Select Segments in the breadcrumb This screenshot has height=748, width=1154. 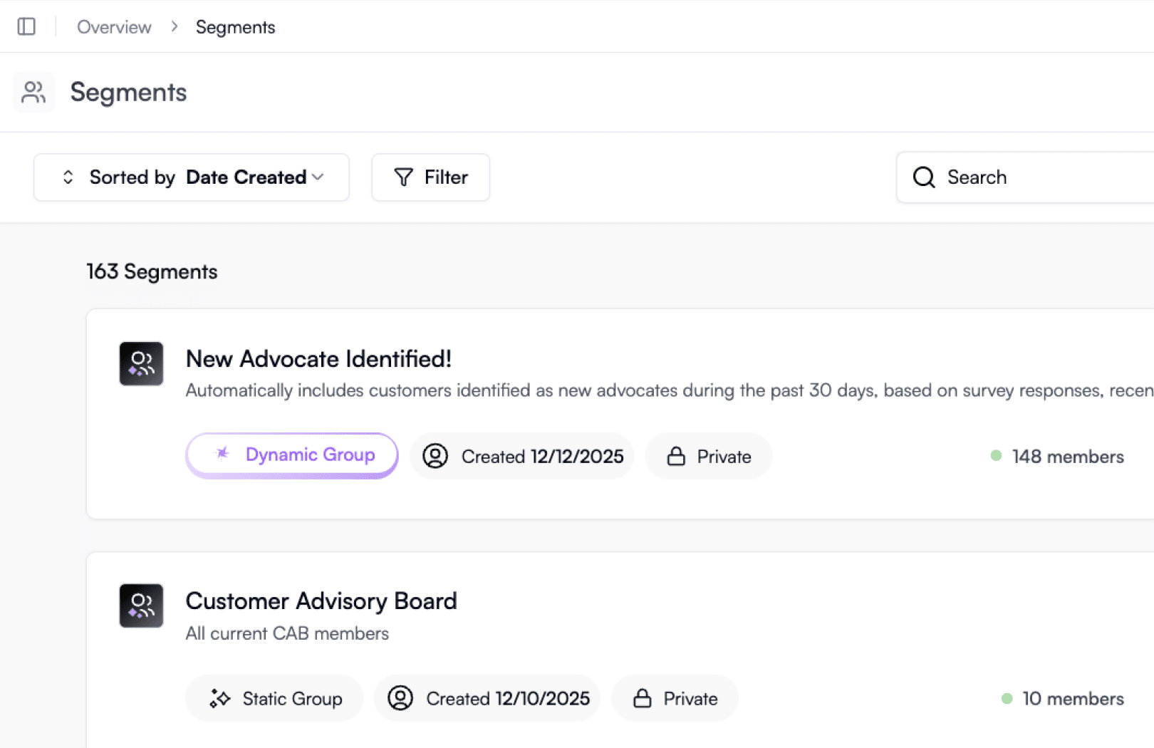[x=235, y=27]
